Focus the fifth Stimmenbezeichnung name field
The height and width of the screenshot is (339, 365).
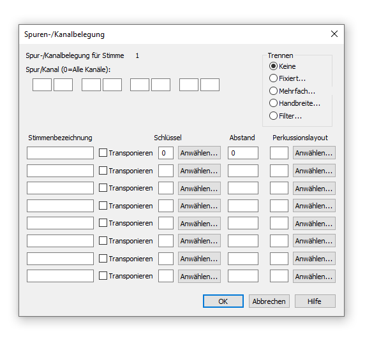click(x=60, y=223)
